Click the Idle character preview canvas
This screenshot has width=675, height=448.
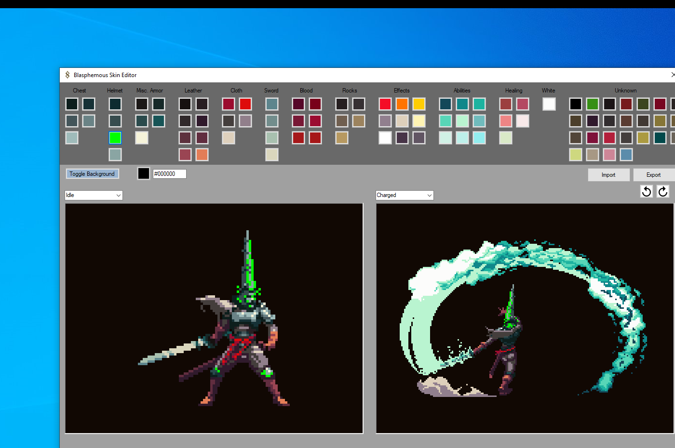click(x=214, y=318)
